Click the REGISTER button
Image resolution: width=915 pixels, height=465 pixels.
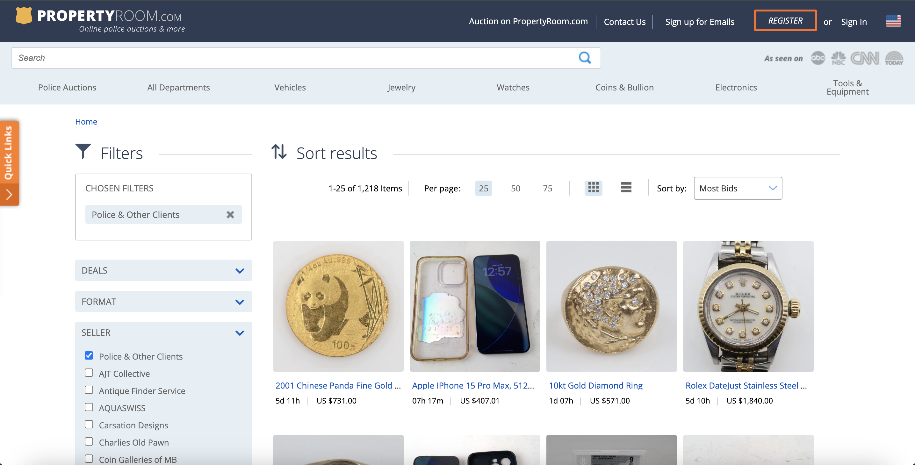point(785,21)
